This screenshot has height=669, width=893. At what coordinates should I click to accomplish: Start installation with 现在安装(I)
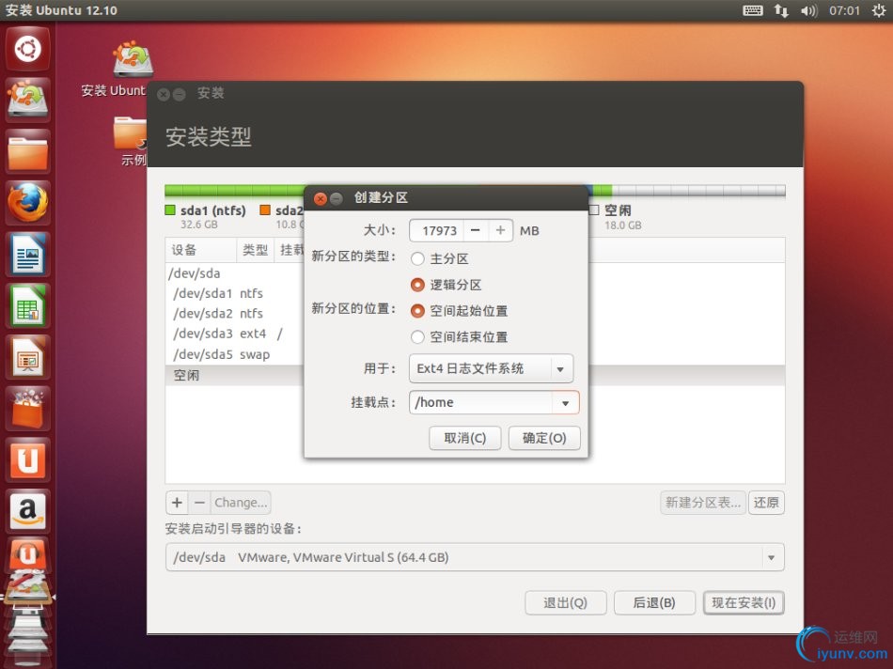tap(744, 602)
